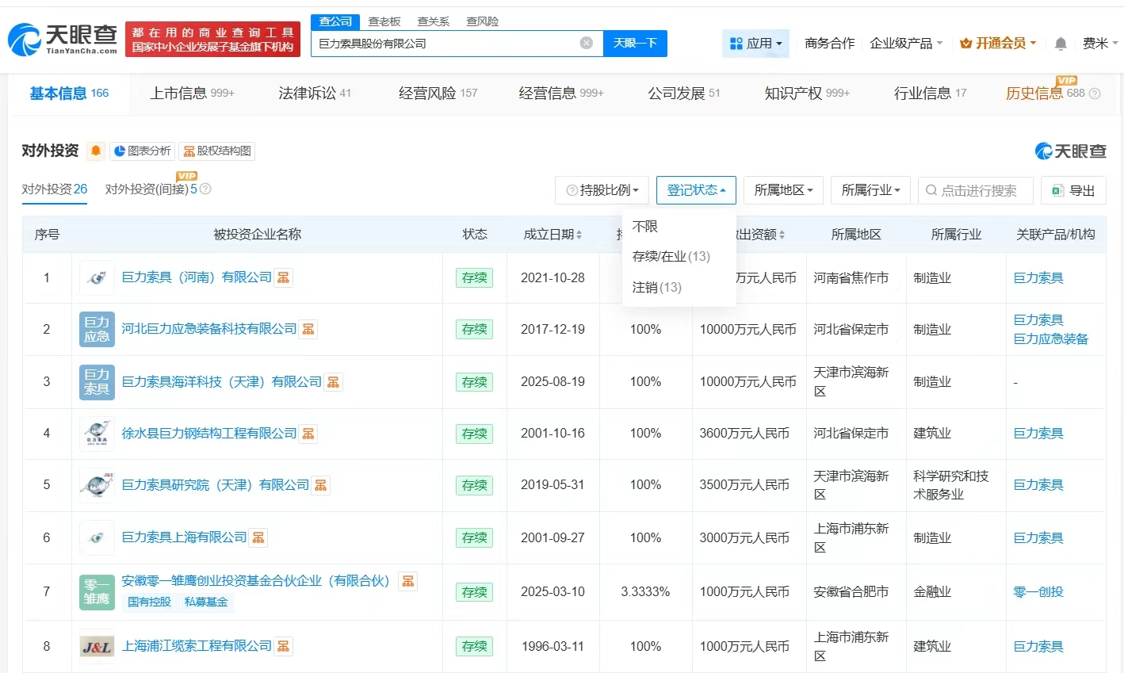The width and height of the screenshot is (1124, 673).
Task: Switch to 法律诉讼 tab
Action: tap(314, 94)
